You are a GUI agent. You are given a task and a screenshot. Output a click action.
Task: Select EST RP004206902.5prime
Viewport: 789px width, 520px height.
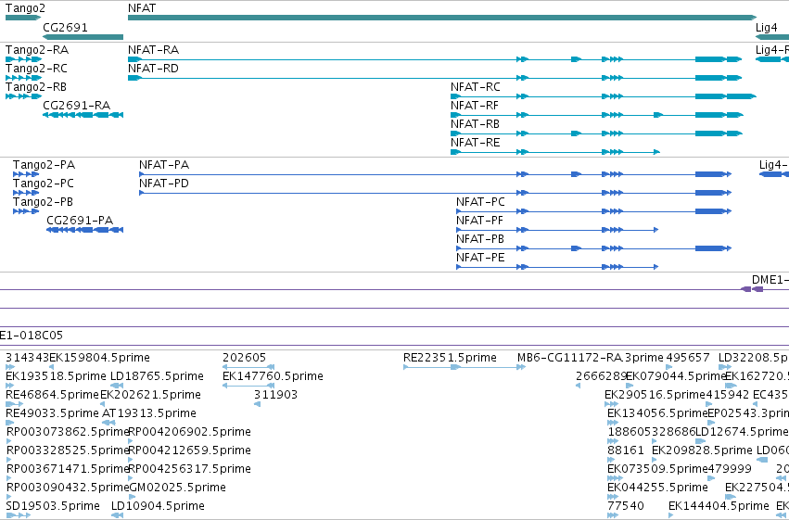190,432
